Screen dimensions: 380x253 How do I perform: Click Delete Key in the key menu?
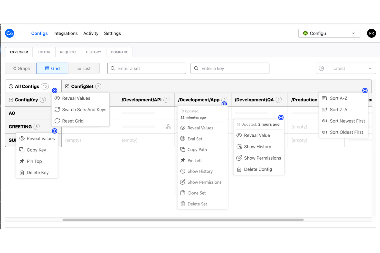click(x=38, y=172)
